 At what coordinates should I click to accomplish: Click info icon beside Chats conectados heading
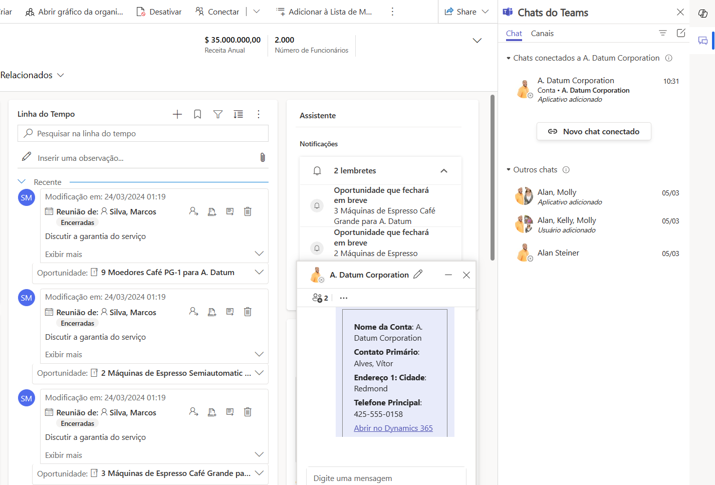click(x=668, y=58)
